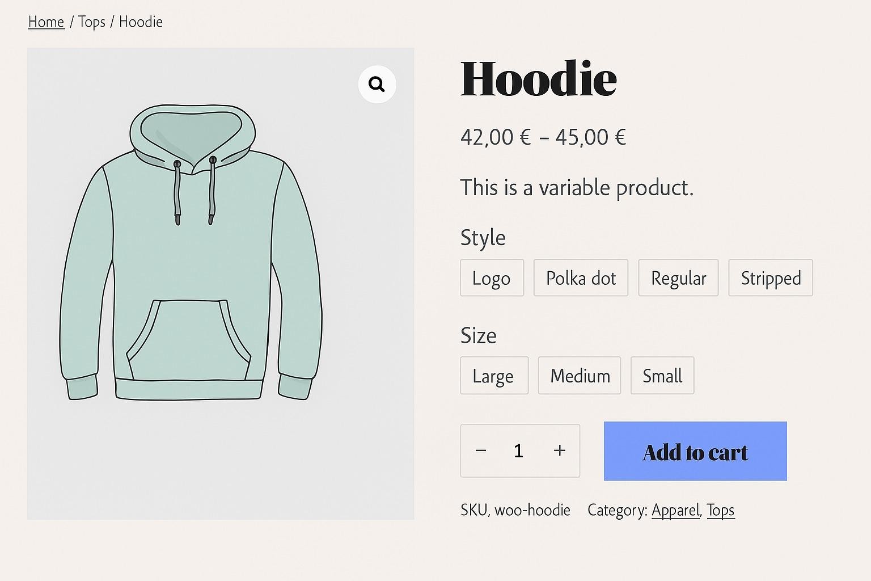Select the Polka dot style option
The width and height of the screenshot is (871, 581).
pos(580,277)
